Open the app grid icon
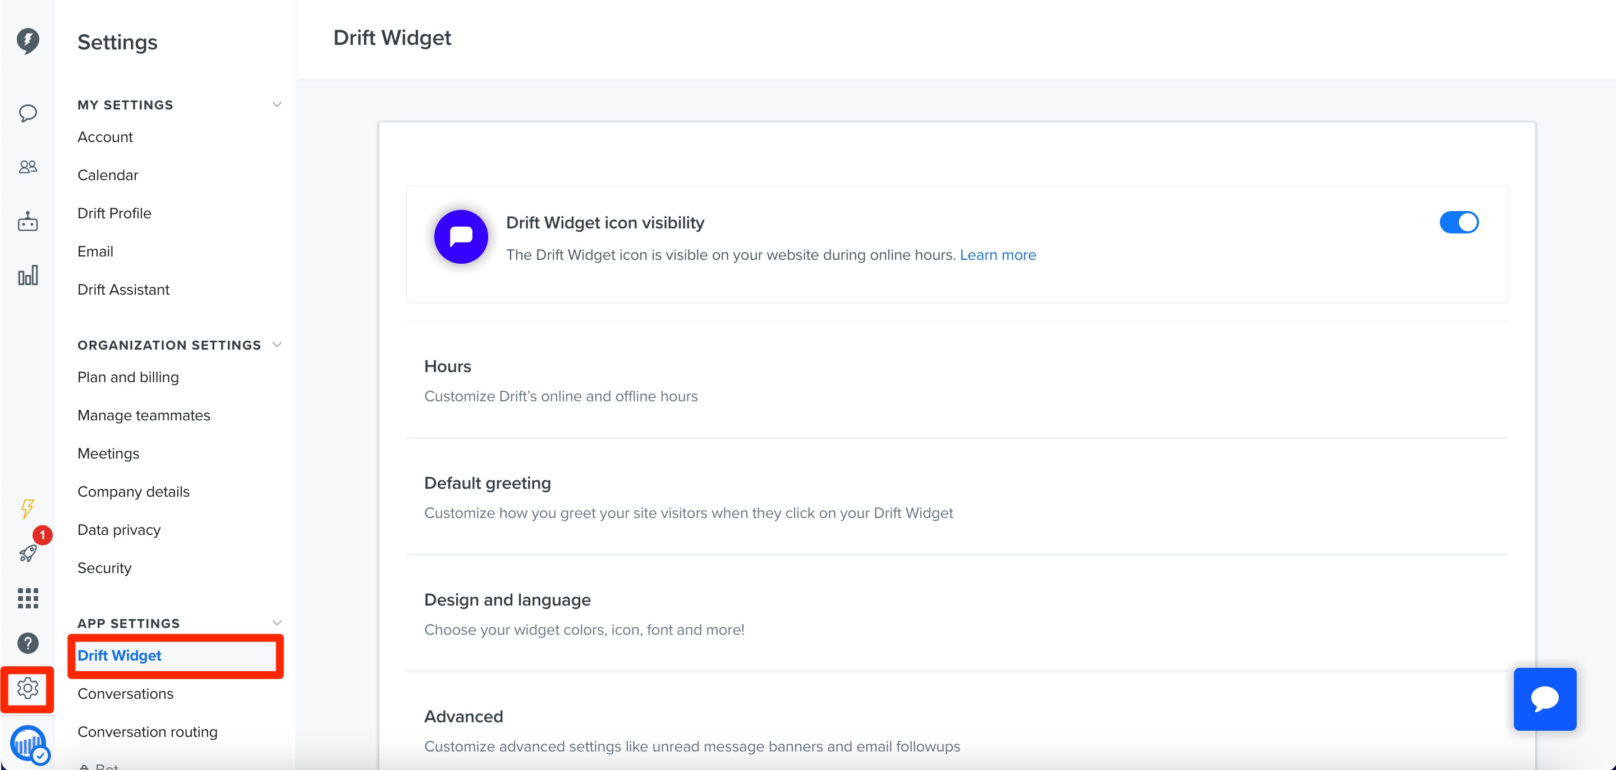The width and height of the screenshot is (1616, 770). tap(27, 598)
